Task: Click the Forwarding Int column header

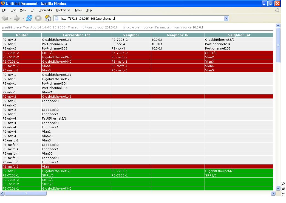Action: tap(76, 35)
